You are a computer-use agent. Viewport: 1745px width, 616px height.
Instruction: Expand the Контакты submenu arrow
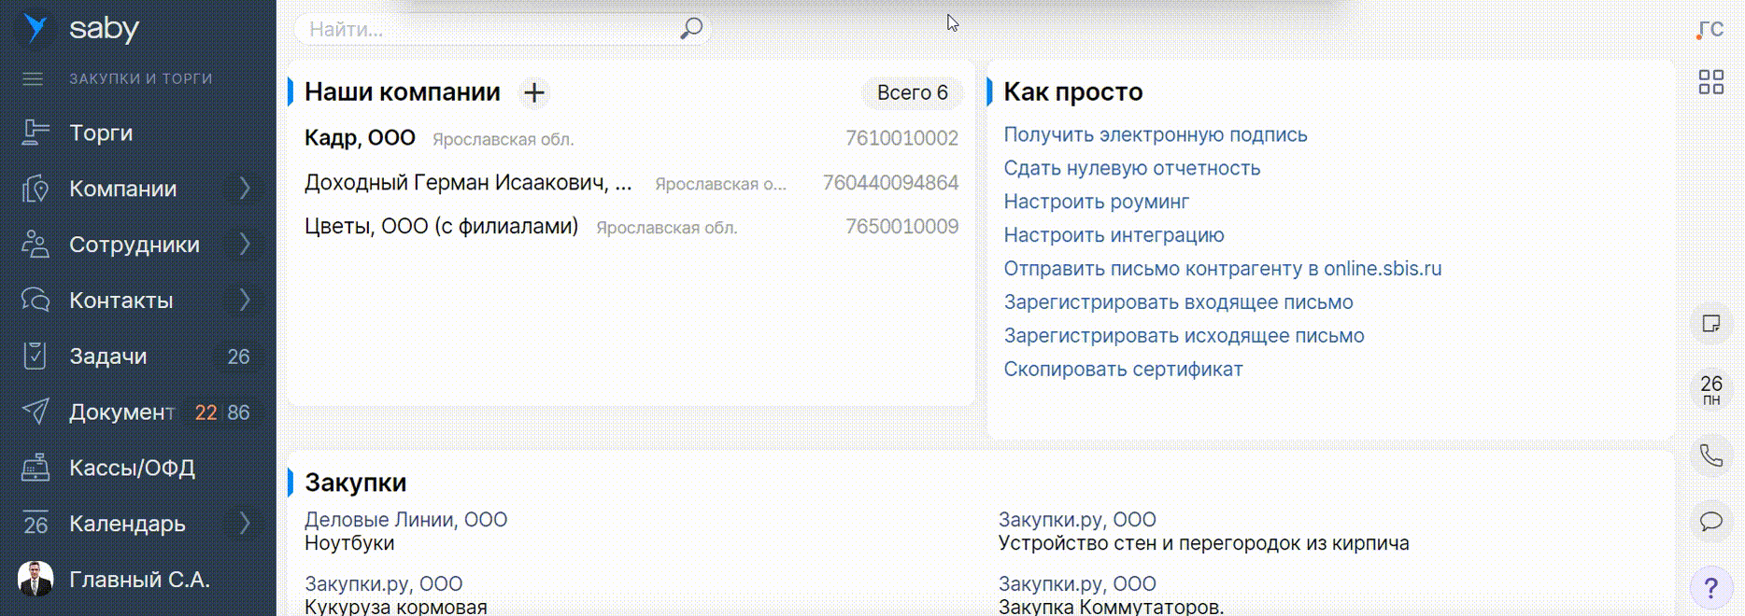244,301
